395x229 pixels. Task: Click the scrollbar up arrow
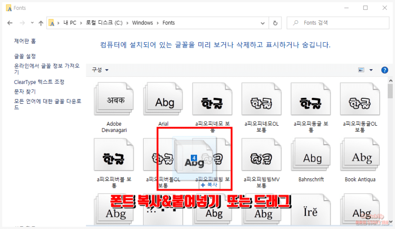click(391, 81)
